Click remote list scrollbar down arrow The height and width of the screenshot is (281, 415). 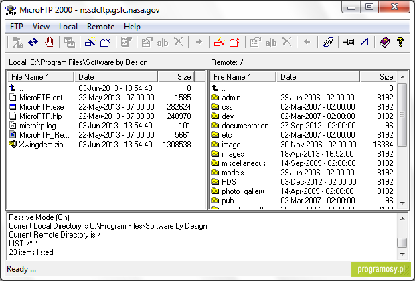tap(402, 203)
